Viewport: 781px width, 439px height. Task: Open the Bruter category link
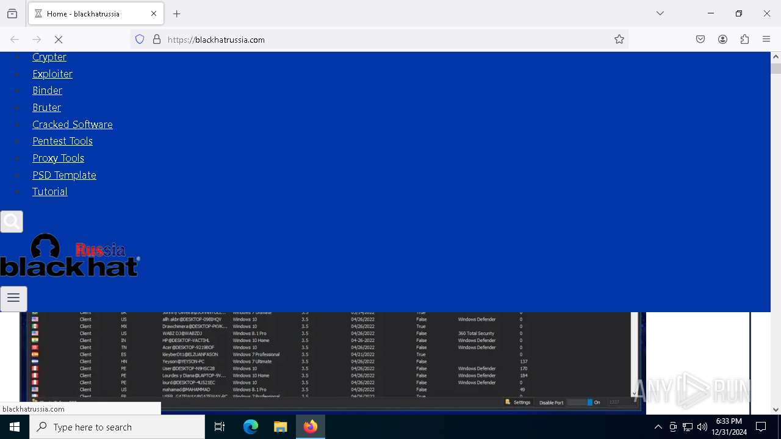[46, 107]
